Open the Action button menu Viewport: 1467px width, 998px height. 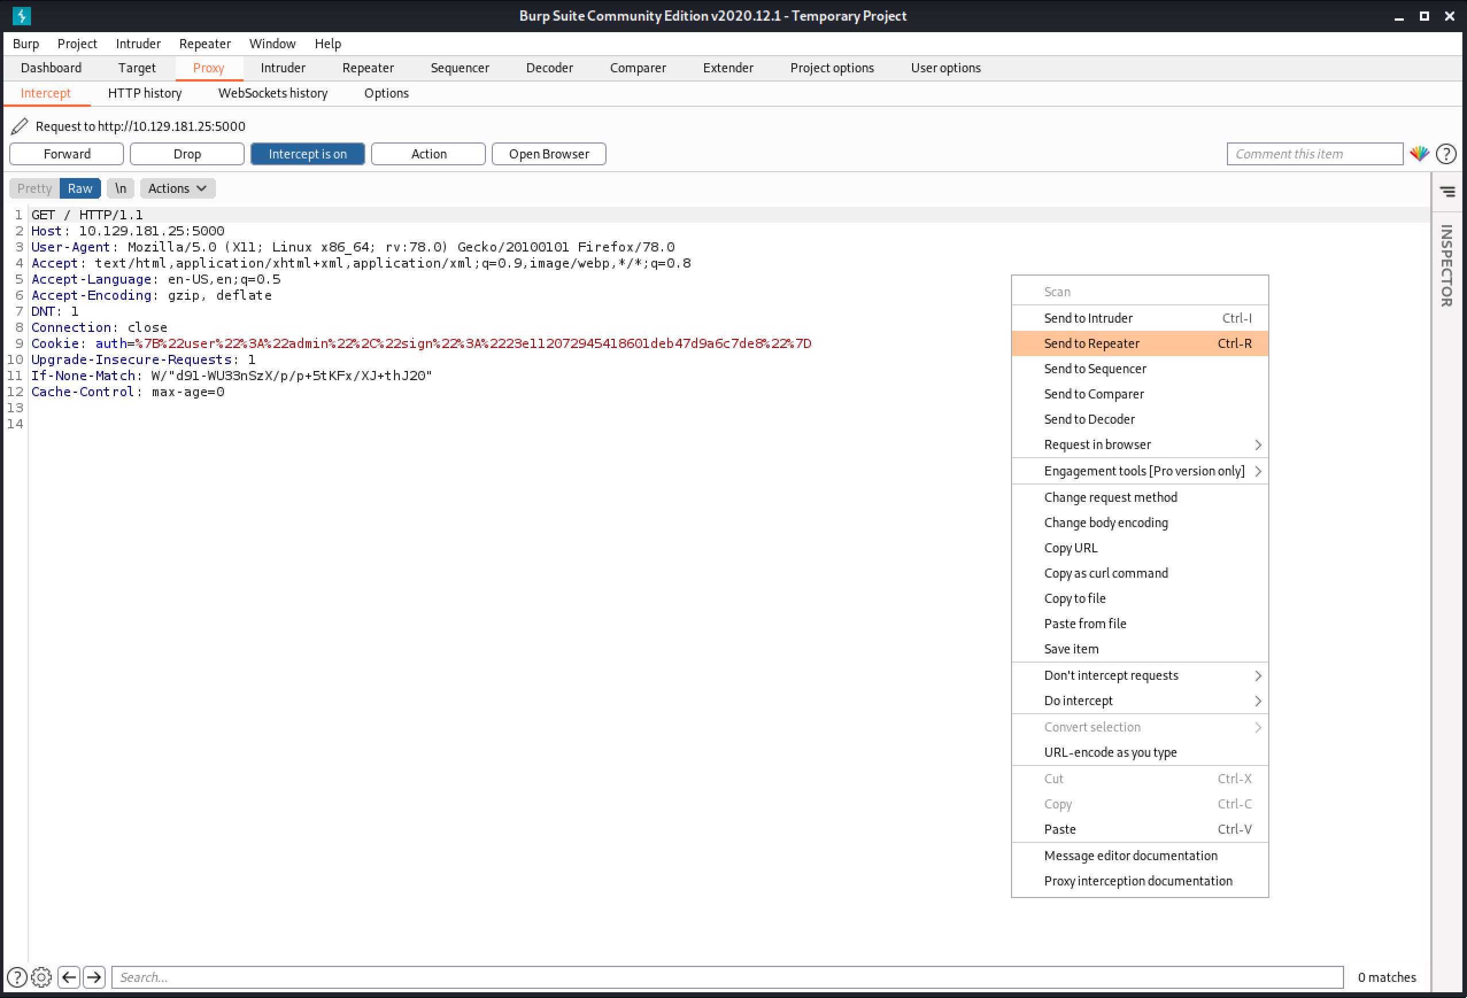tap(428, 154)
